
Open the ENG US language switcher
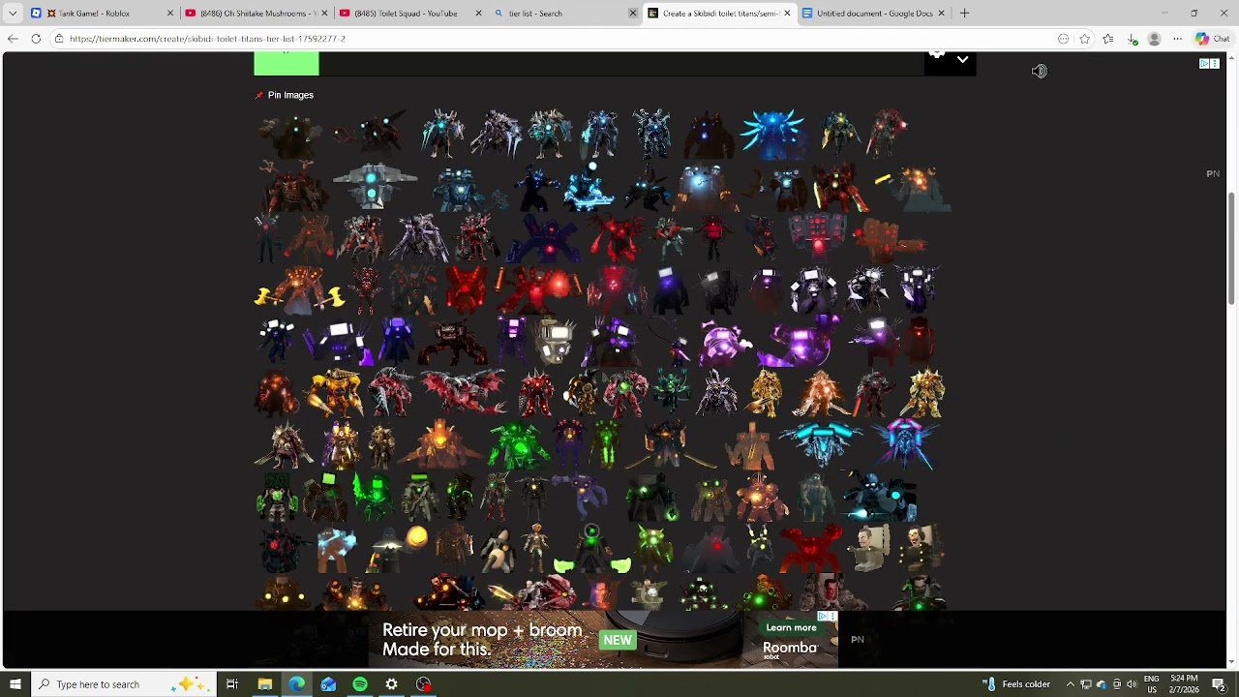[x=1152, y=684]
